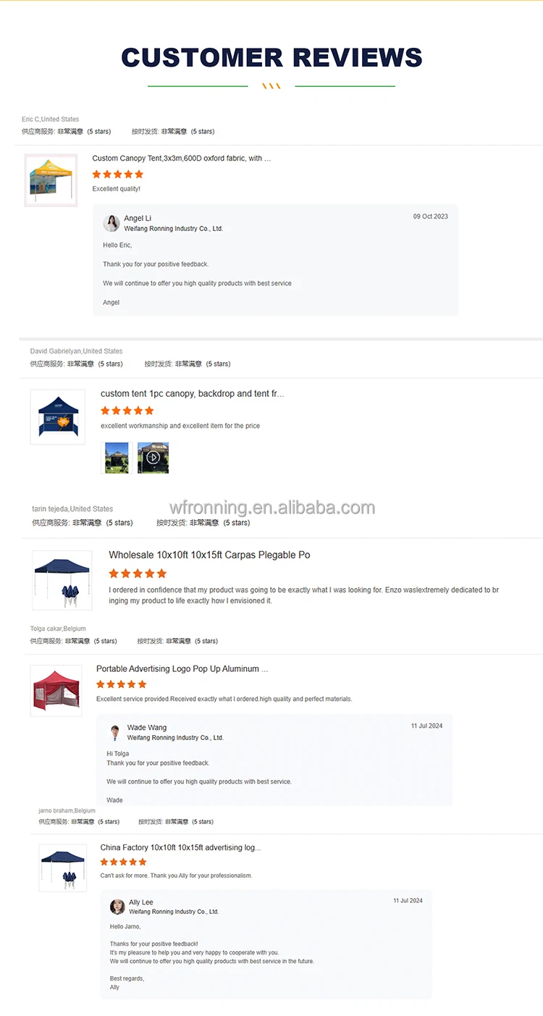Click the star rating under Excellent quality review
The image size is (543, 1016).
point(118,175)
